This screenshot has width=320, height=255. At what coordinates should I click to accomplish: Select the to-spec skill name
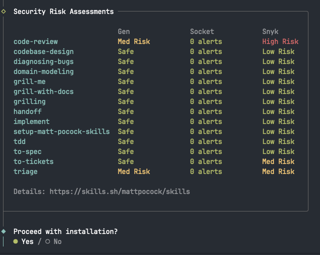click(28, 151)
